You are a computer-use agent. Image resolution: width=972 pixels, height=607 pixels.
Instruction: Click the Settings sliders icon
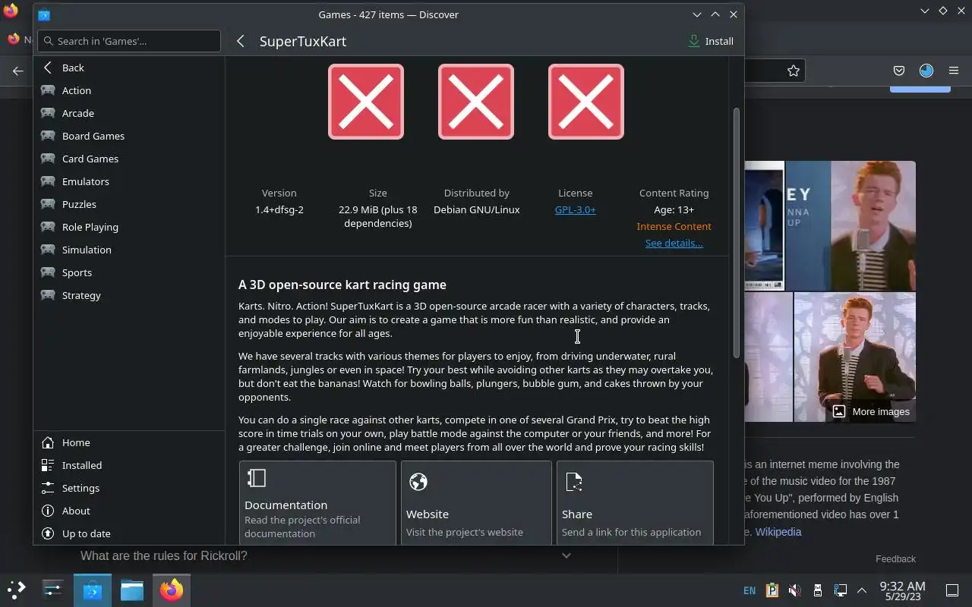[48, 488]
